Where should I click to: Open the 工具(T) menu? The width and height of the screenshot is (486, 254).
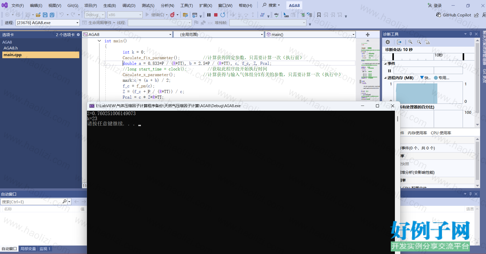tap(187, 5)
